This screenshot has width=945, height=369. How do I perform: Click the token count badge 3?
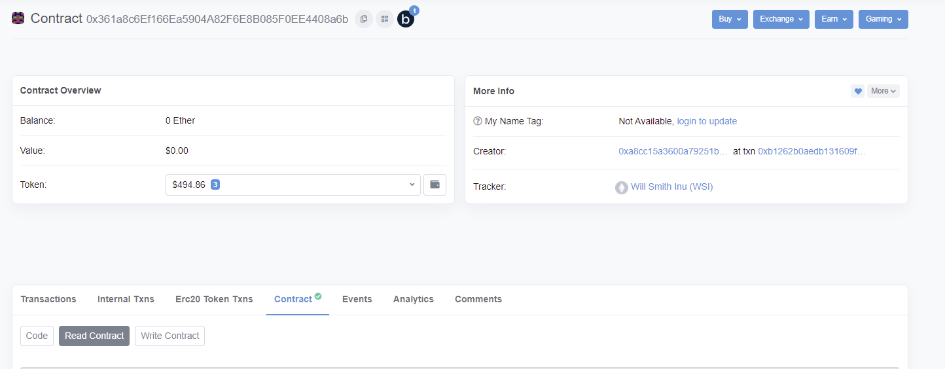click(x=215, y=184)
